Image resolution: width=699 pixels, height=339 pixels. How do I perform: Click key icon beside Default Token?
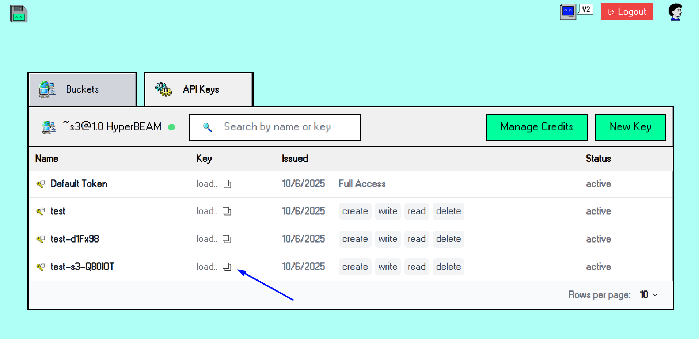click(x=41, y=184)
